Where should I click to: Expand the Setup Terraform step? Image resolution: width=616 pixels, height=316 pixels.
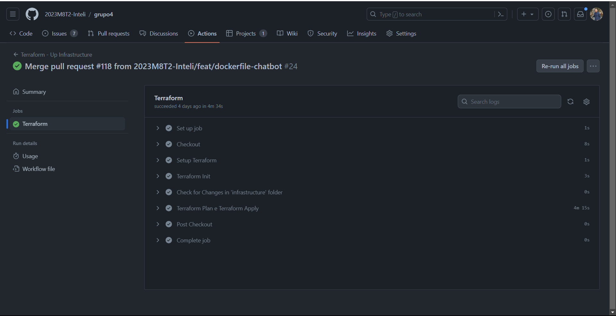(x=372, y=160)
